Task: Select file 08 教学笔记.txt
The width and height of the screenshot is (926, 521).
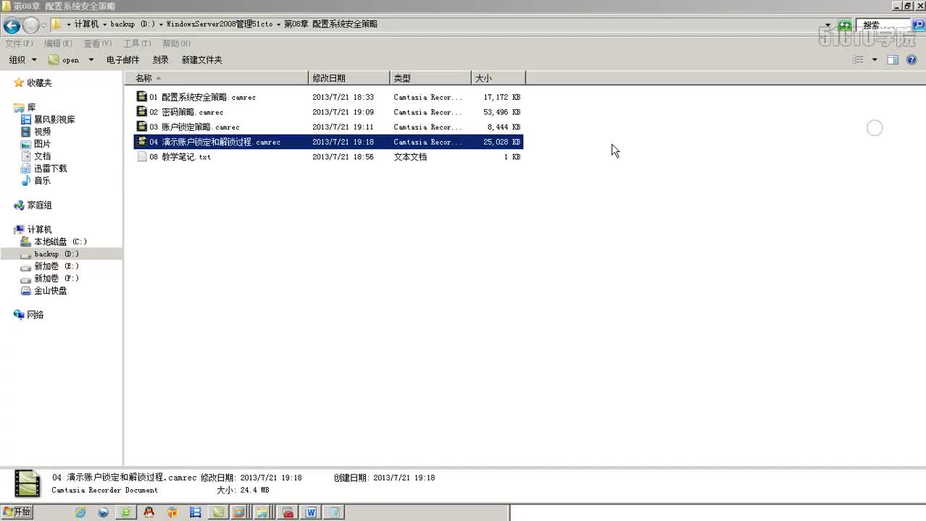Action: pos(328,157)
